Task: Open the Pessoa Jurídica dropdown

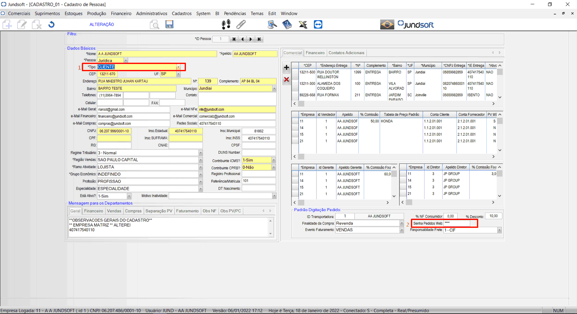Action: [x=126, y=60]
